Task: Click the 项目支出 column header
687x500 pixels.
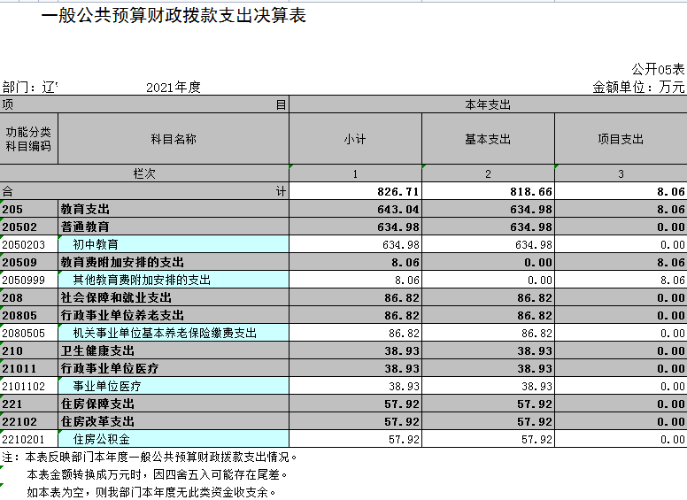Action: [x=621, y=139]
